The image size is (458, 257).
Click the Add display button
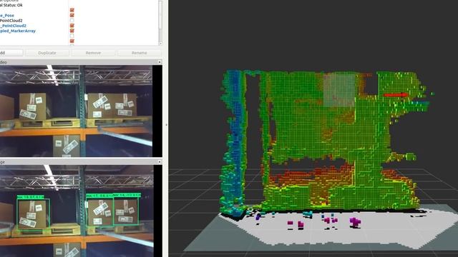tap(11, 53)
